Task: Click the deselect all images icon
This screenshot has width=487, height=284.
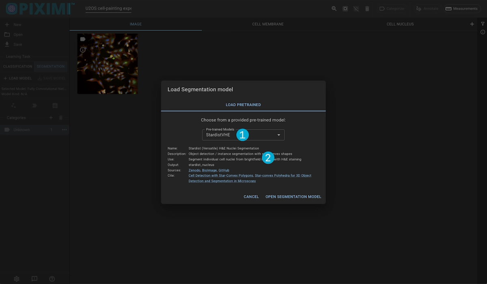Action: coord(356,9)
